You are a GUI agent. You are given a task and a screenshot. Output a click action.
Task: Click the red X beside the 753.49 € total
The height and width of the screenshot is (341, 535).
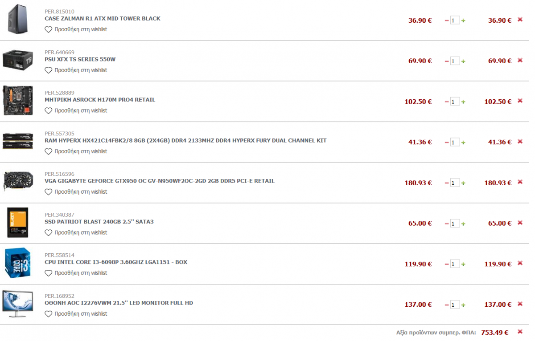coord(520,332)
